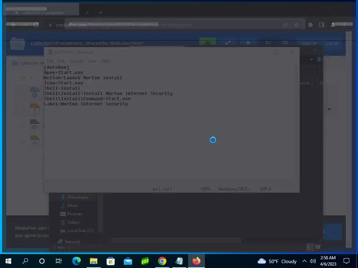Click the UTF-8 encoding status entry

click(265, 189)
